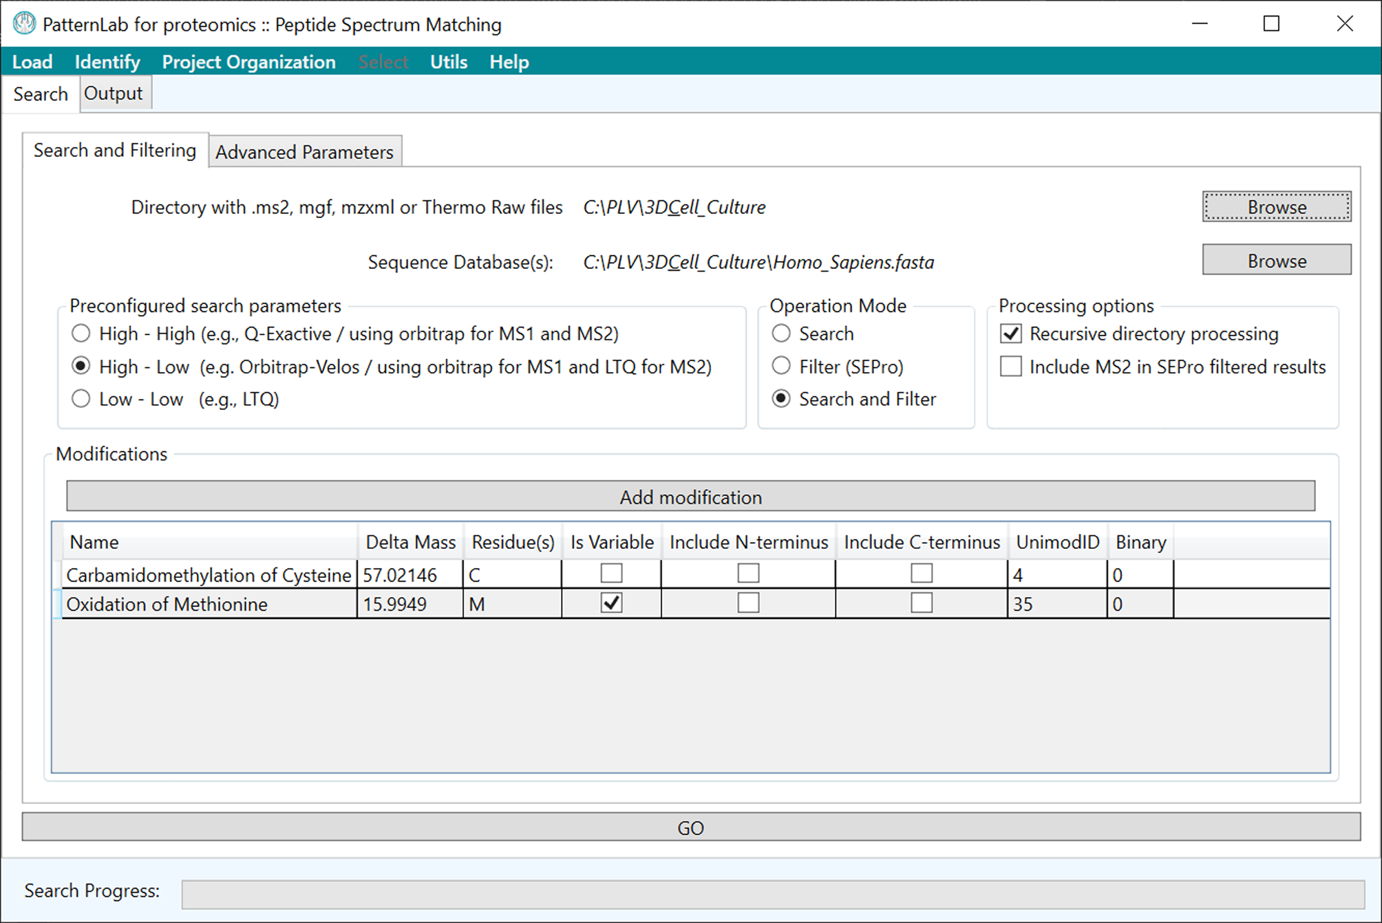Click the Add modification button

[690, 496]
